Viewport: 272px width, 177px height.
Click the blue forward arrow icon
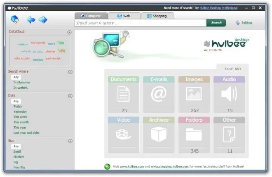point(43,20)
